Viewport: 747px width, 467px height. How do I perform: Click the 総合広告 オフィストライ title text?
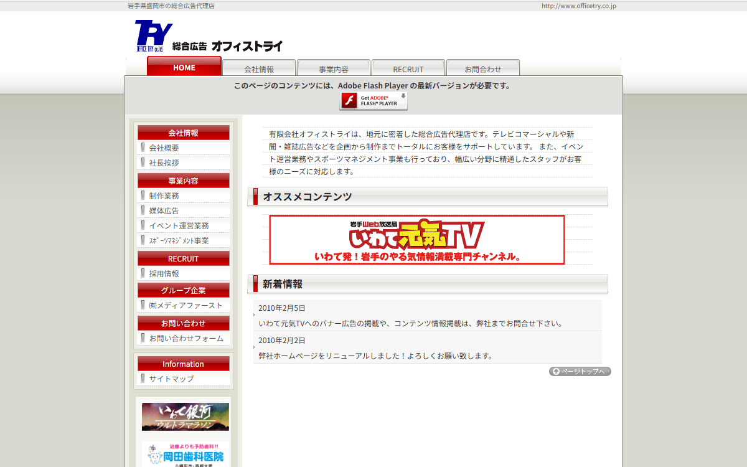tap(228, 46)
